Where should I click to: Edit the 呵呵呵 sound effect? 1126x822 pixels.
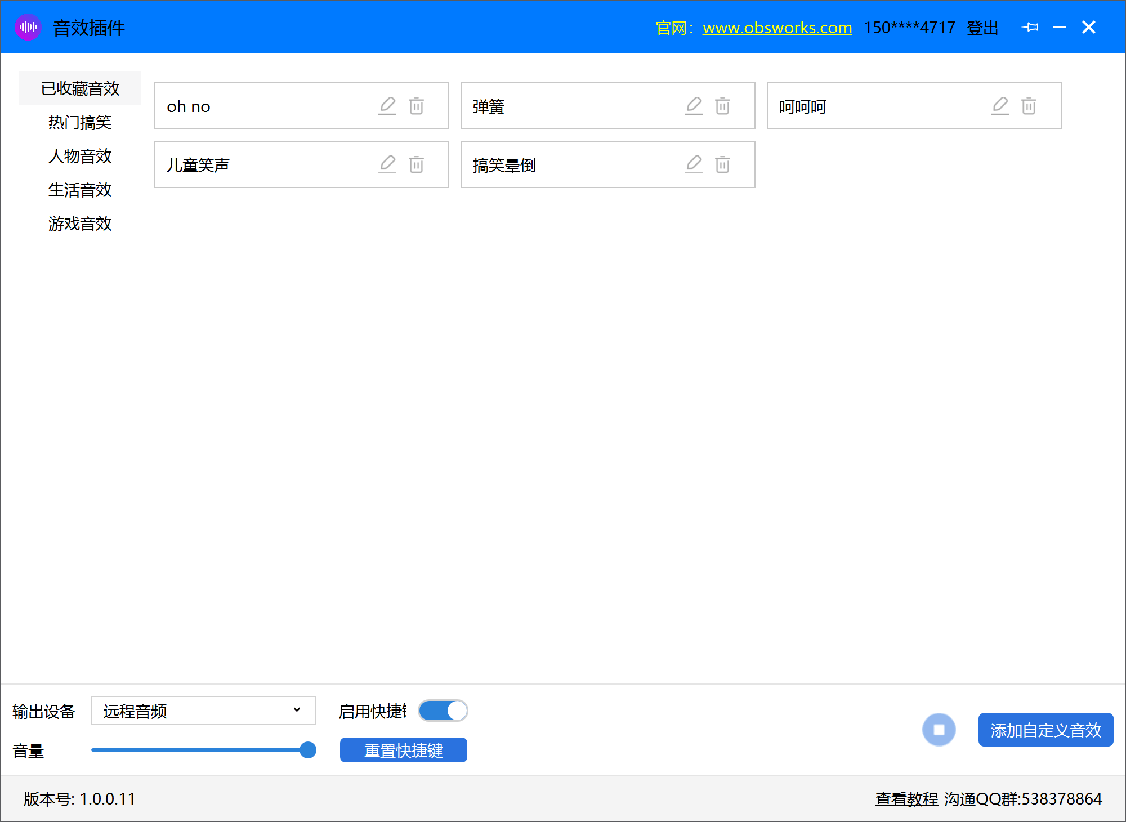pyautogui.click(x=1000, y=106)
